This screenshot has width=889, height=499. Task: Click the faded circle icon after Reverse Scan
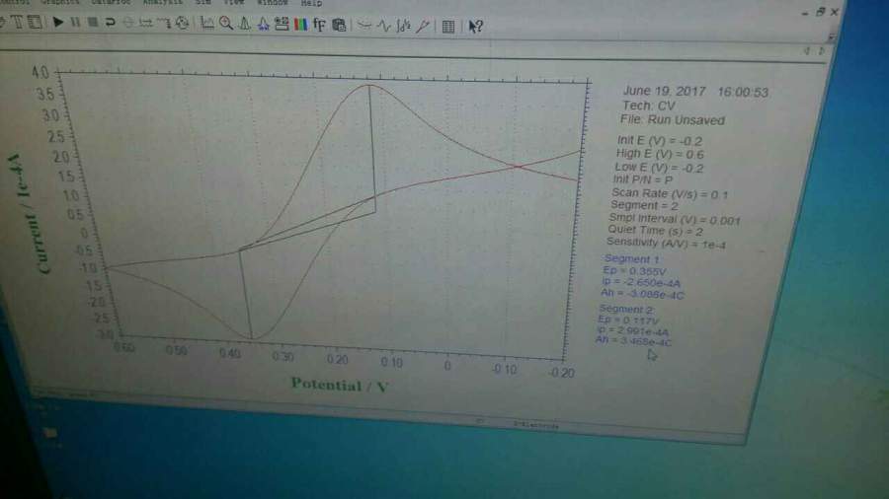[x=128, y=23]
